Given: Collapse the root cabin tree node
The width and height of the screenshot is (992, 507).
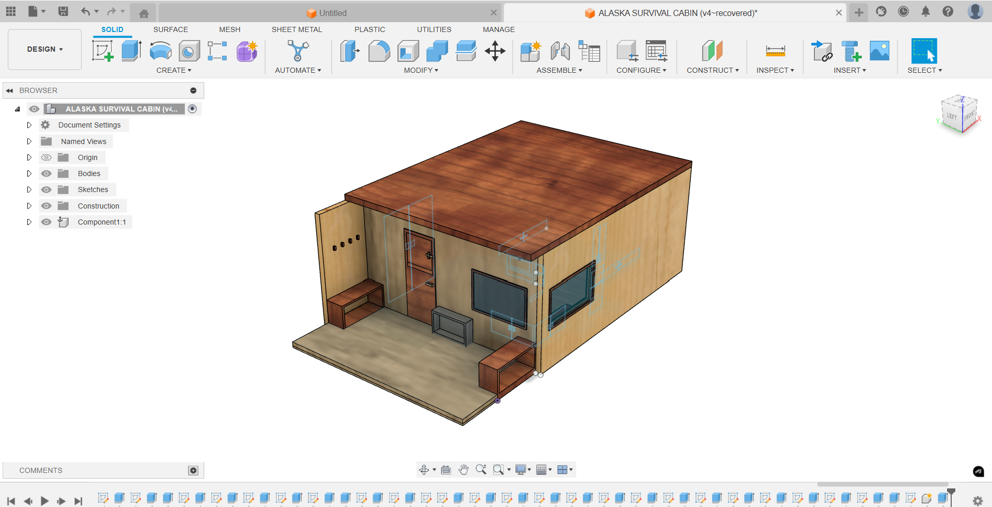Looking at the screenshot, I should (x=18, y=109).
